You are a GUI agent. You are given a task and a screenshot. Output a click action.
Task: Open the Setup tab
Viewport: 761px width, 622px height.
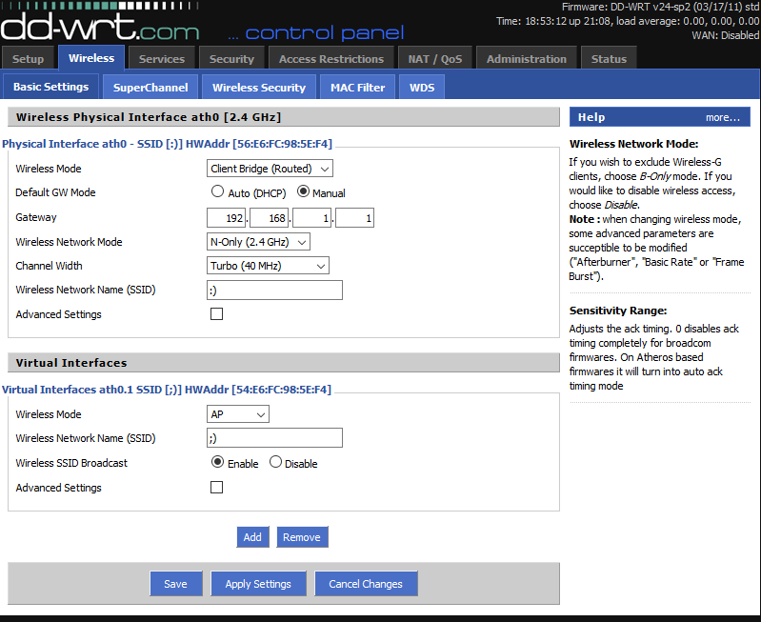[29, 59]
